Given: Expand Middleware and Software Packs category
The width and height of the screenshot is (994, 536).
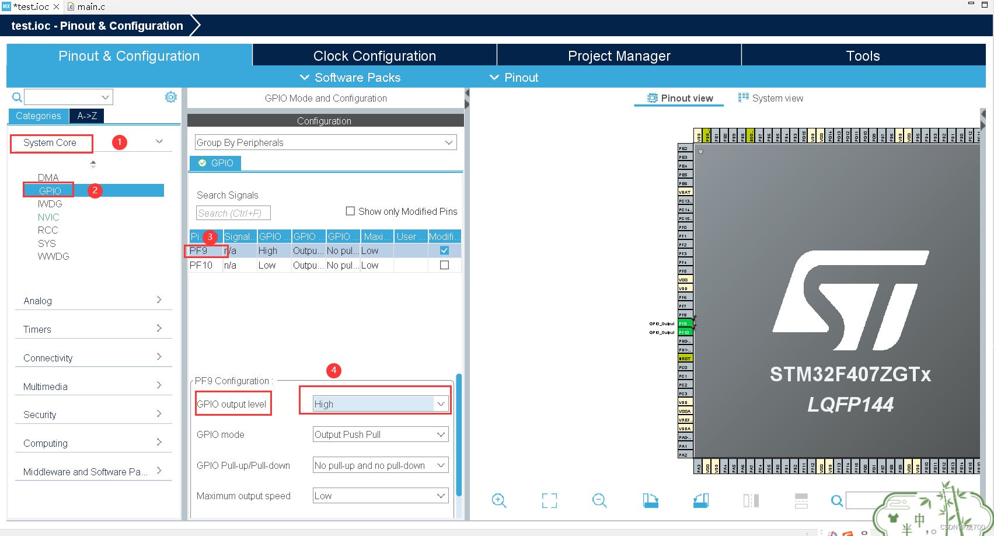Looking at the screenshot, I should click(x=93, y=472).
